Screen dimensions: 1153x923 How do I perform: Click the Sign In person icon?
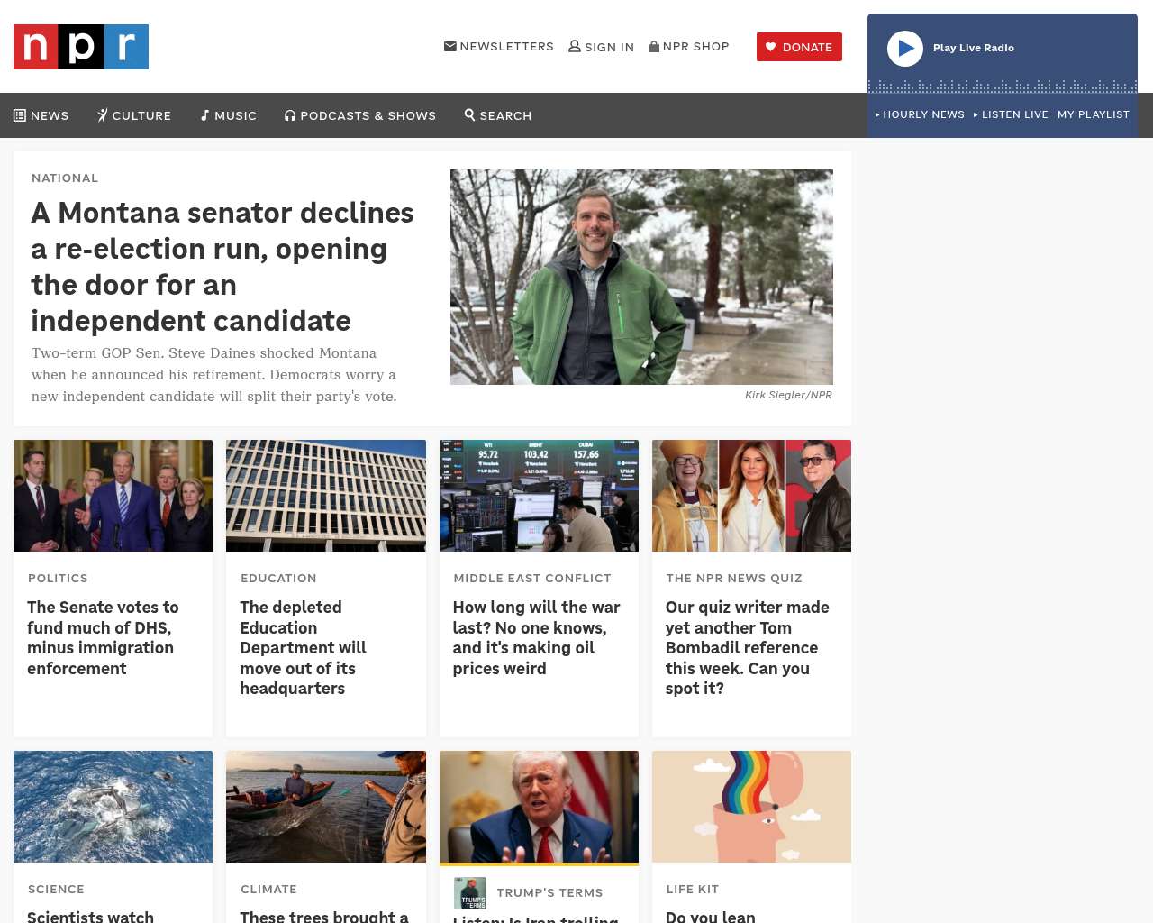(574, 46)
